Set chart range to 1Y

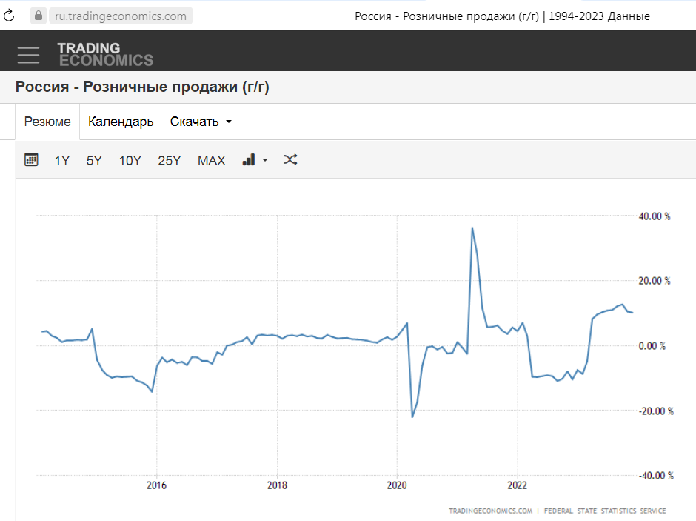coord(62,160)
